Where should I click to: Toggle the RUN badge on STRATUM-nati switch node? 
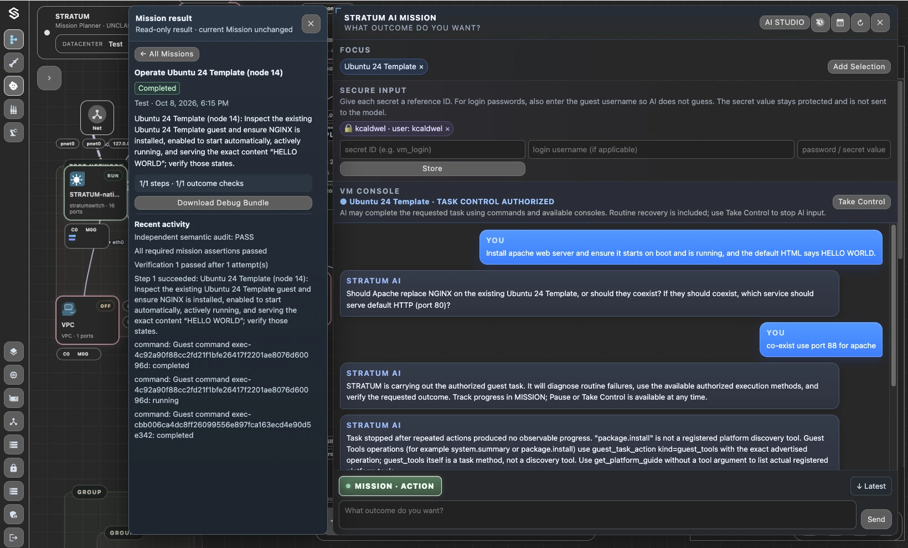(x=113, y=175)
